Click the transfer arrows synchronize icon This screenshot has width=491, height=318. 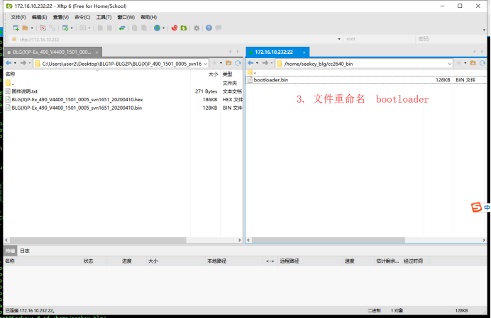point(122,28)
